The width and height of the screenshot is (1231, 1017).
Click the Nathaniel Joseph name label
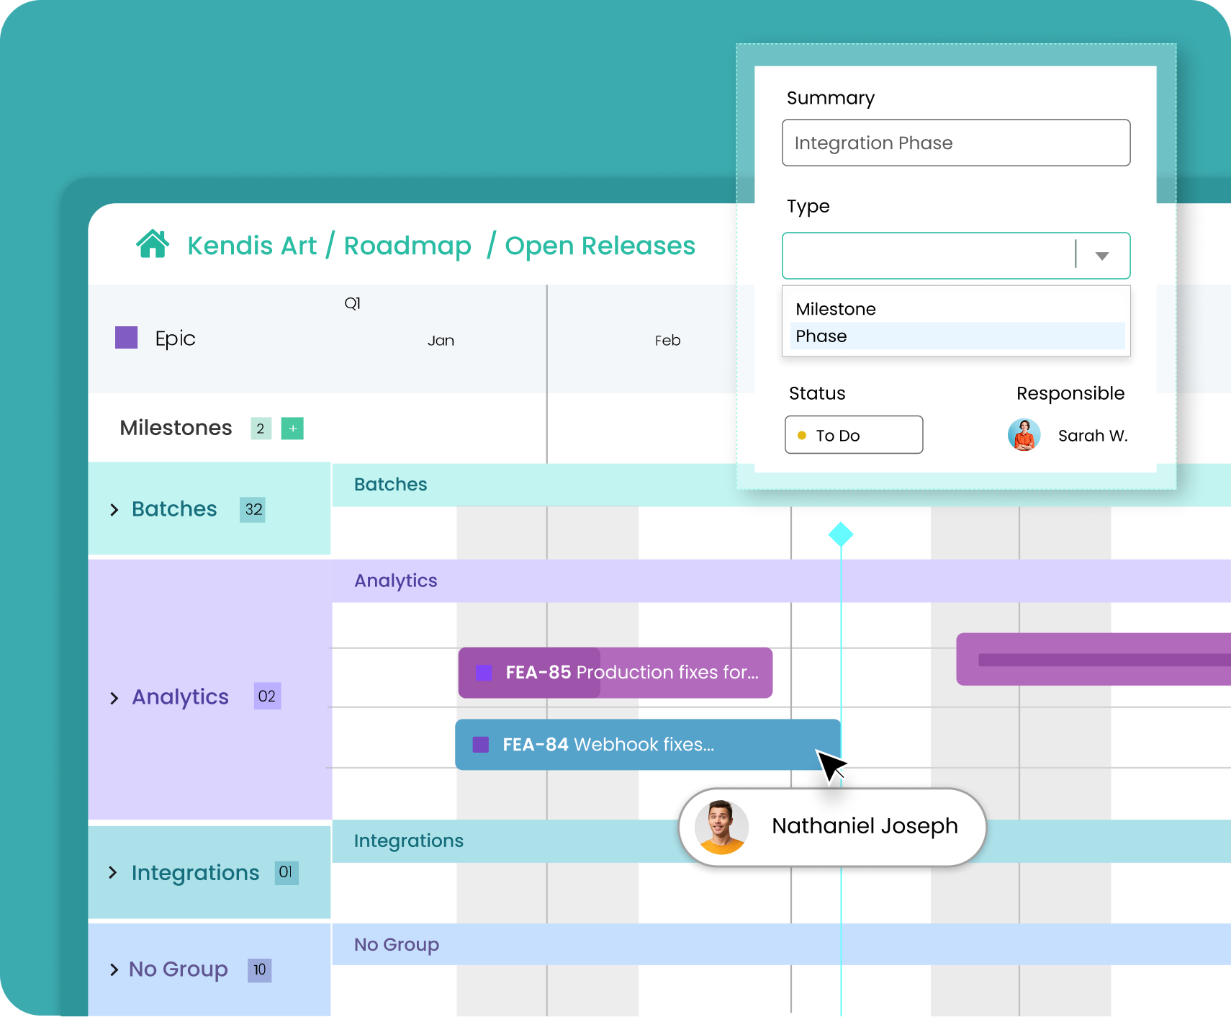click(x=865, y=826)
